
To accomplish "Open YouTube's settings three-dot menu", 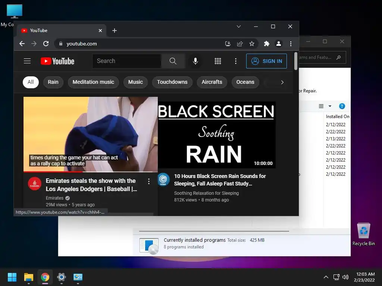I will click(236, 61).
